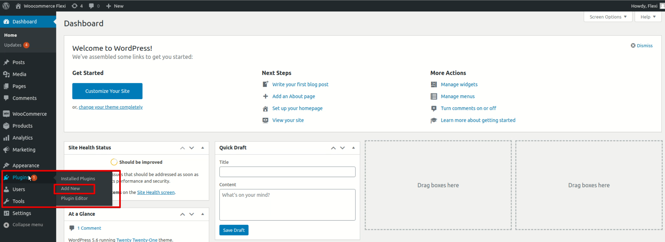Move Site Health Status box down
The image size is (665, 242).
[192, 148]
